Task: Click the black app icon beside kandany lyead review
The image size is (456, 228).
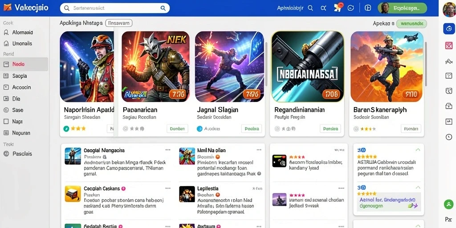Action: tap(279, 161)
